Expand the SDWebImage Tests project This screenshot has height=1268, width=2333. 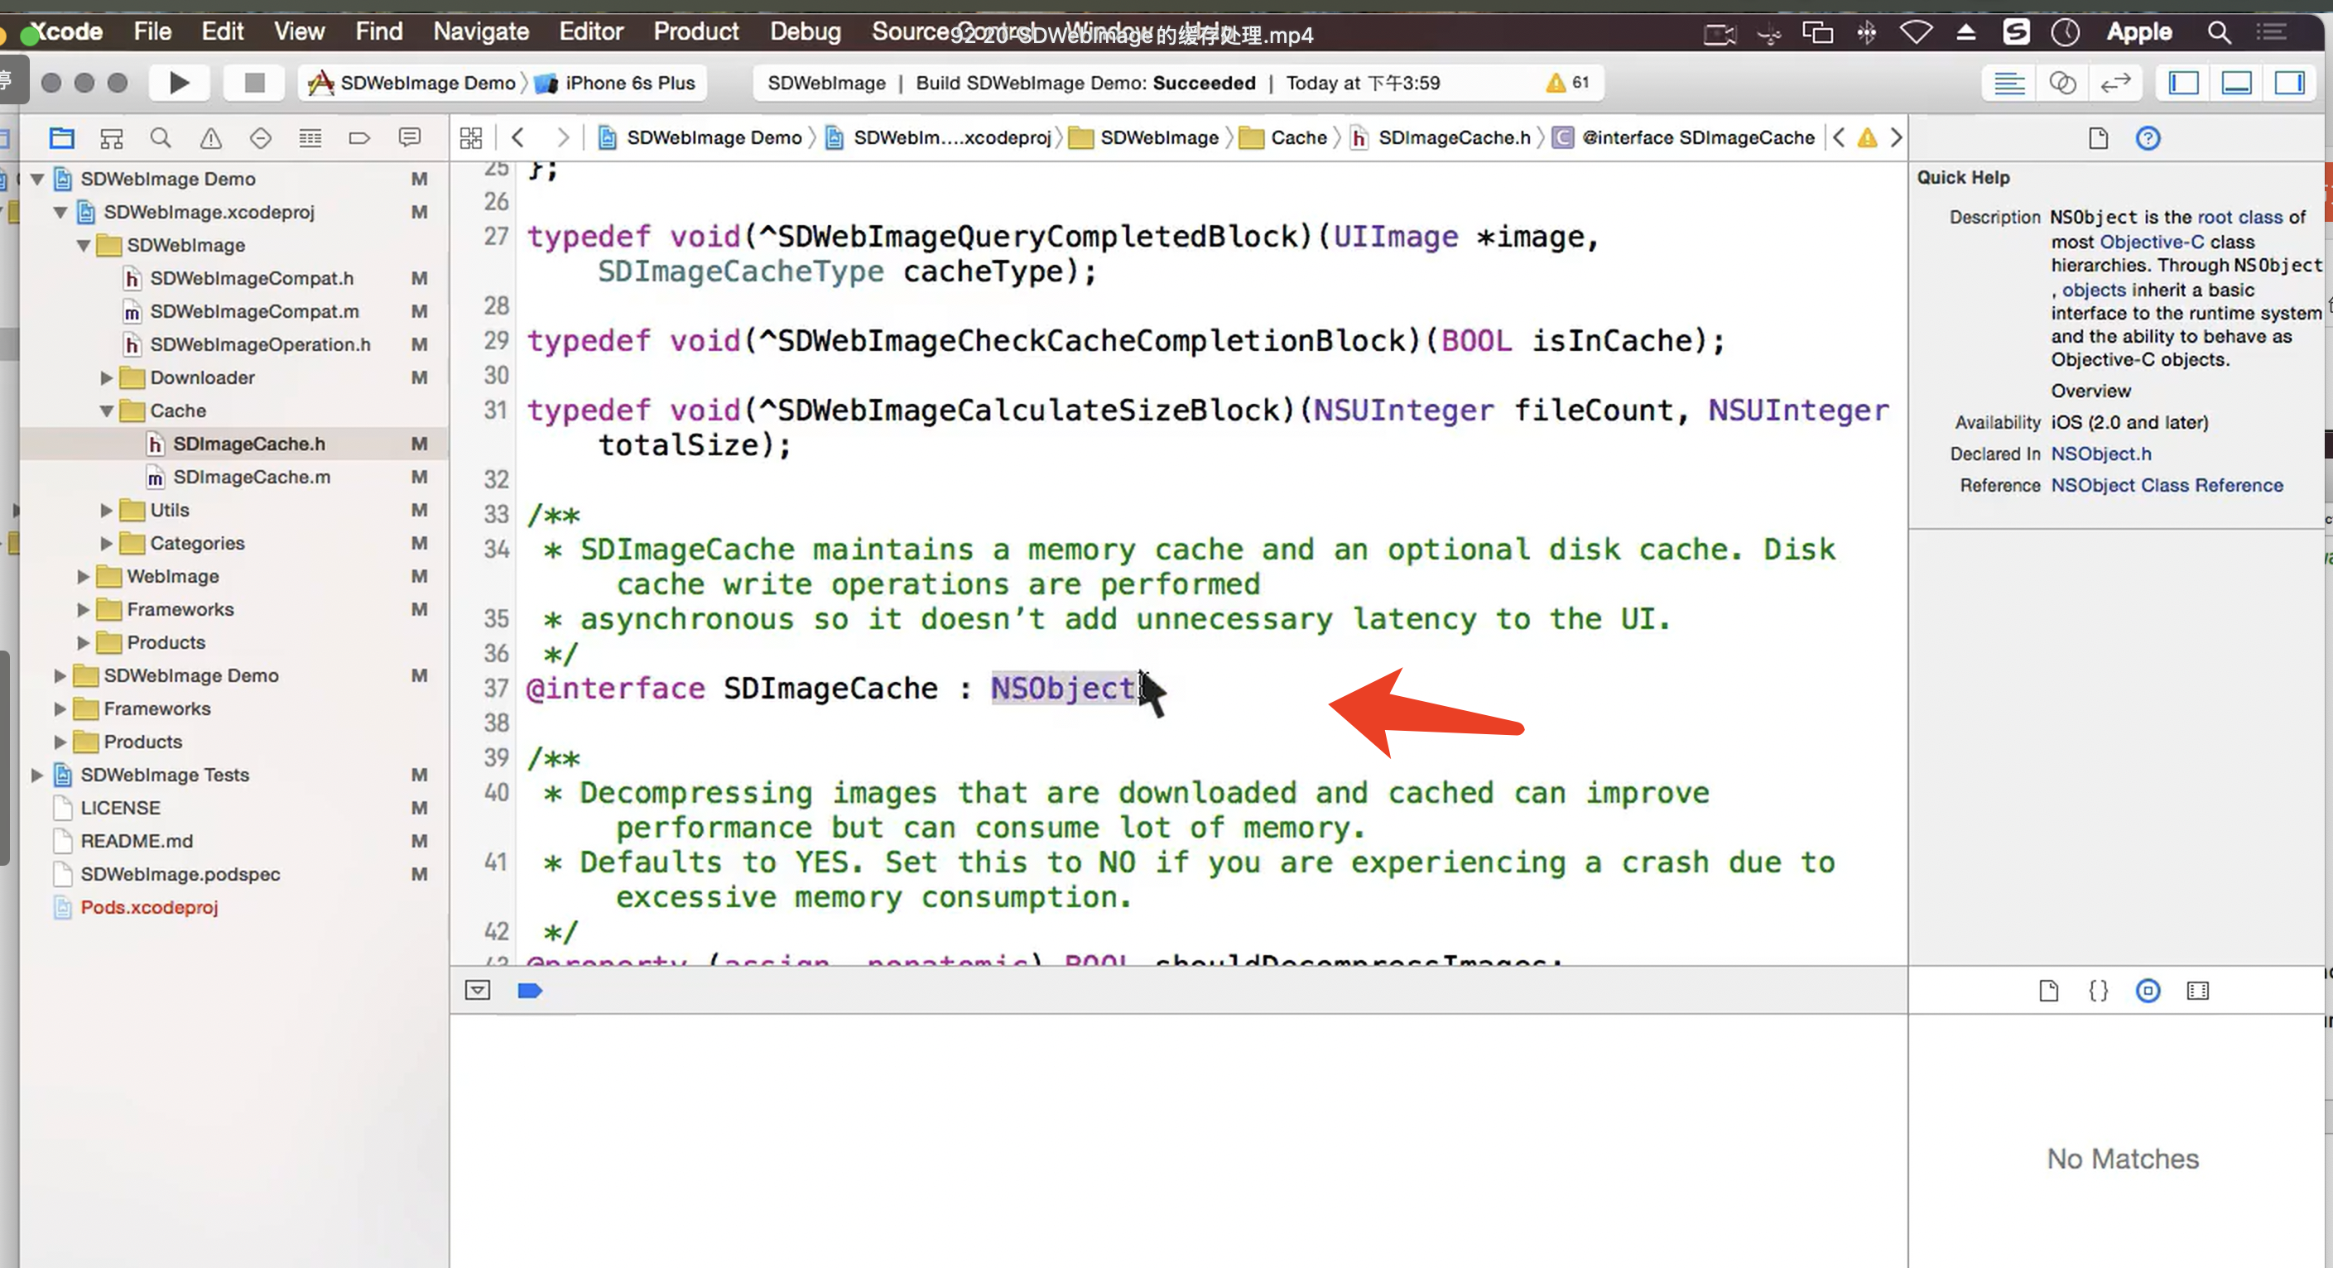[x=37, y=775]
